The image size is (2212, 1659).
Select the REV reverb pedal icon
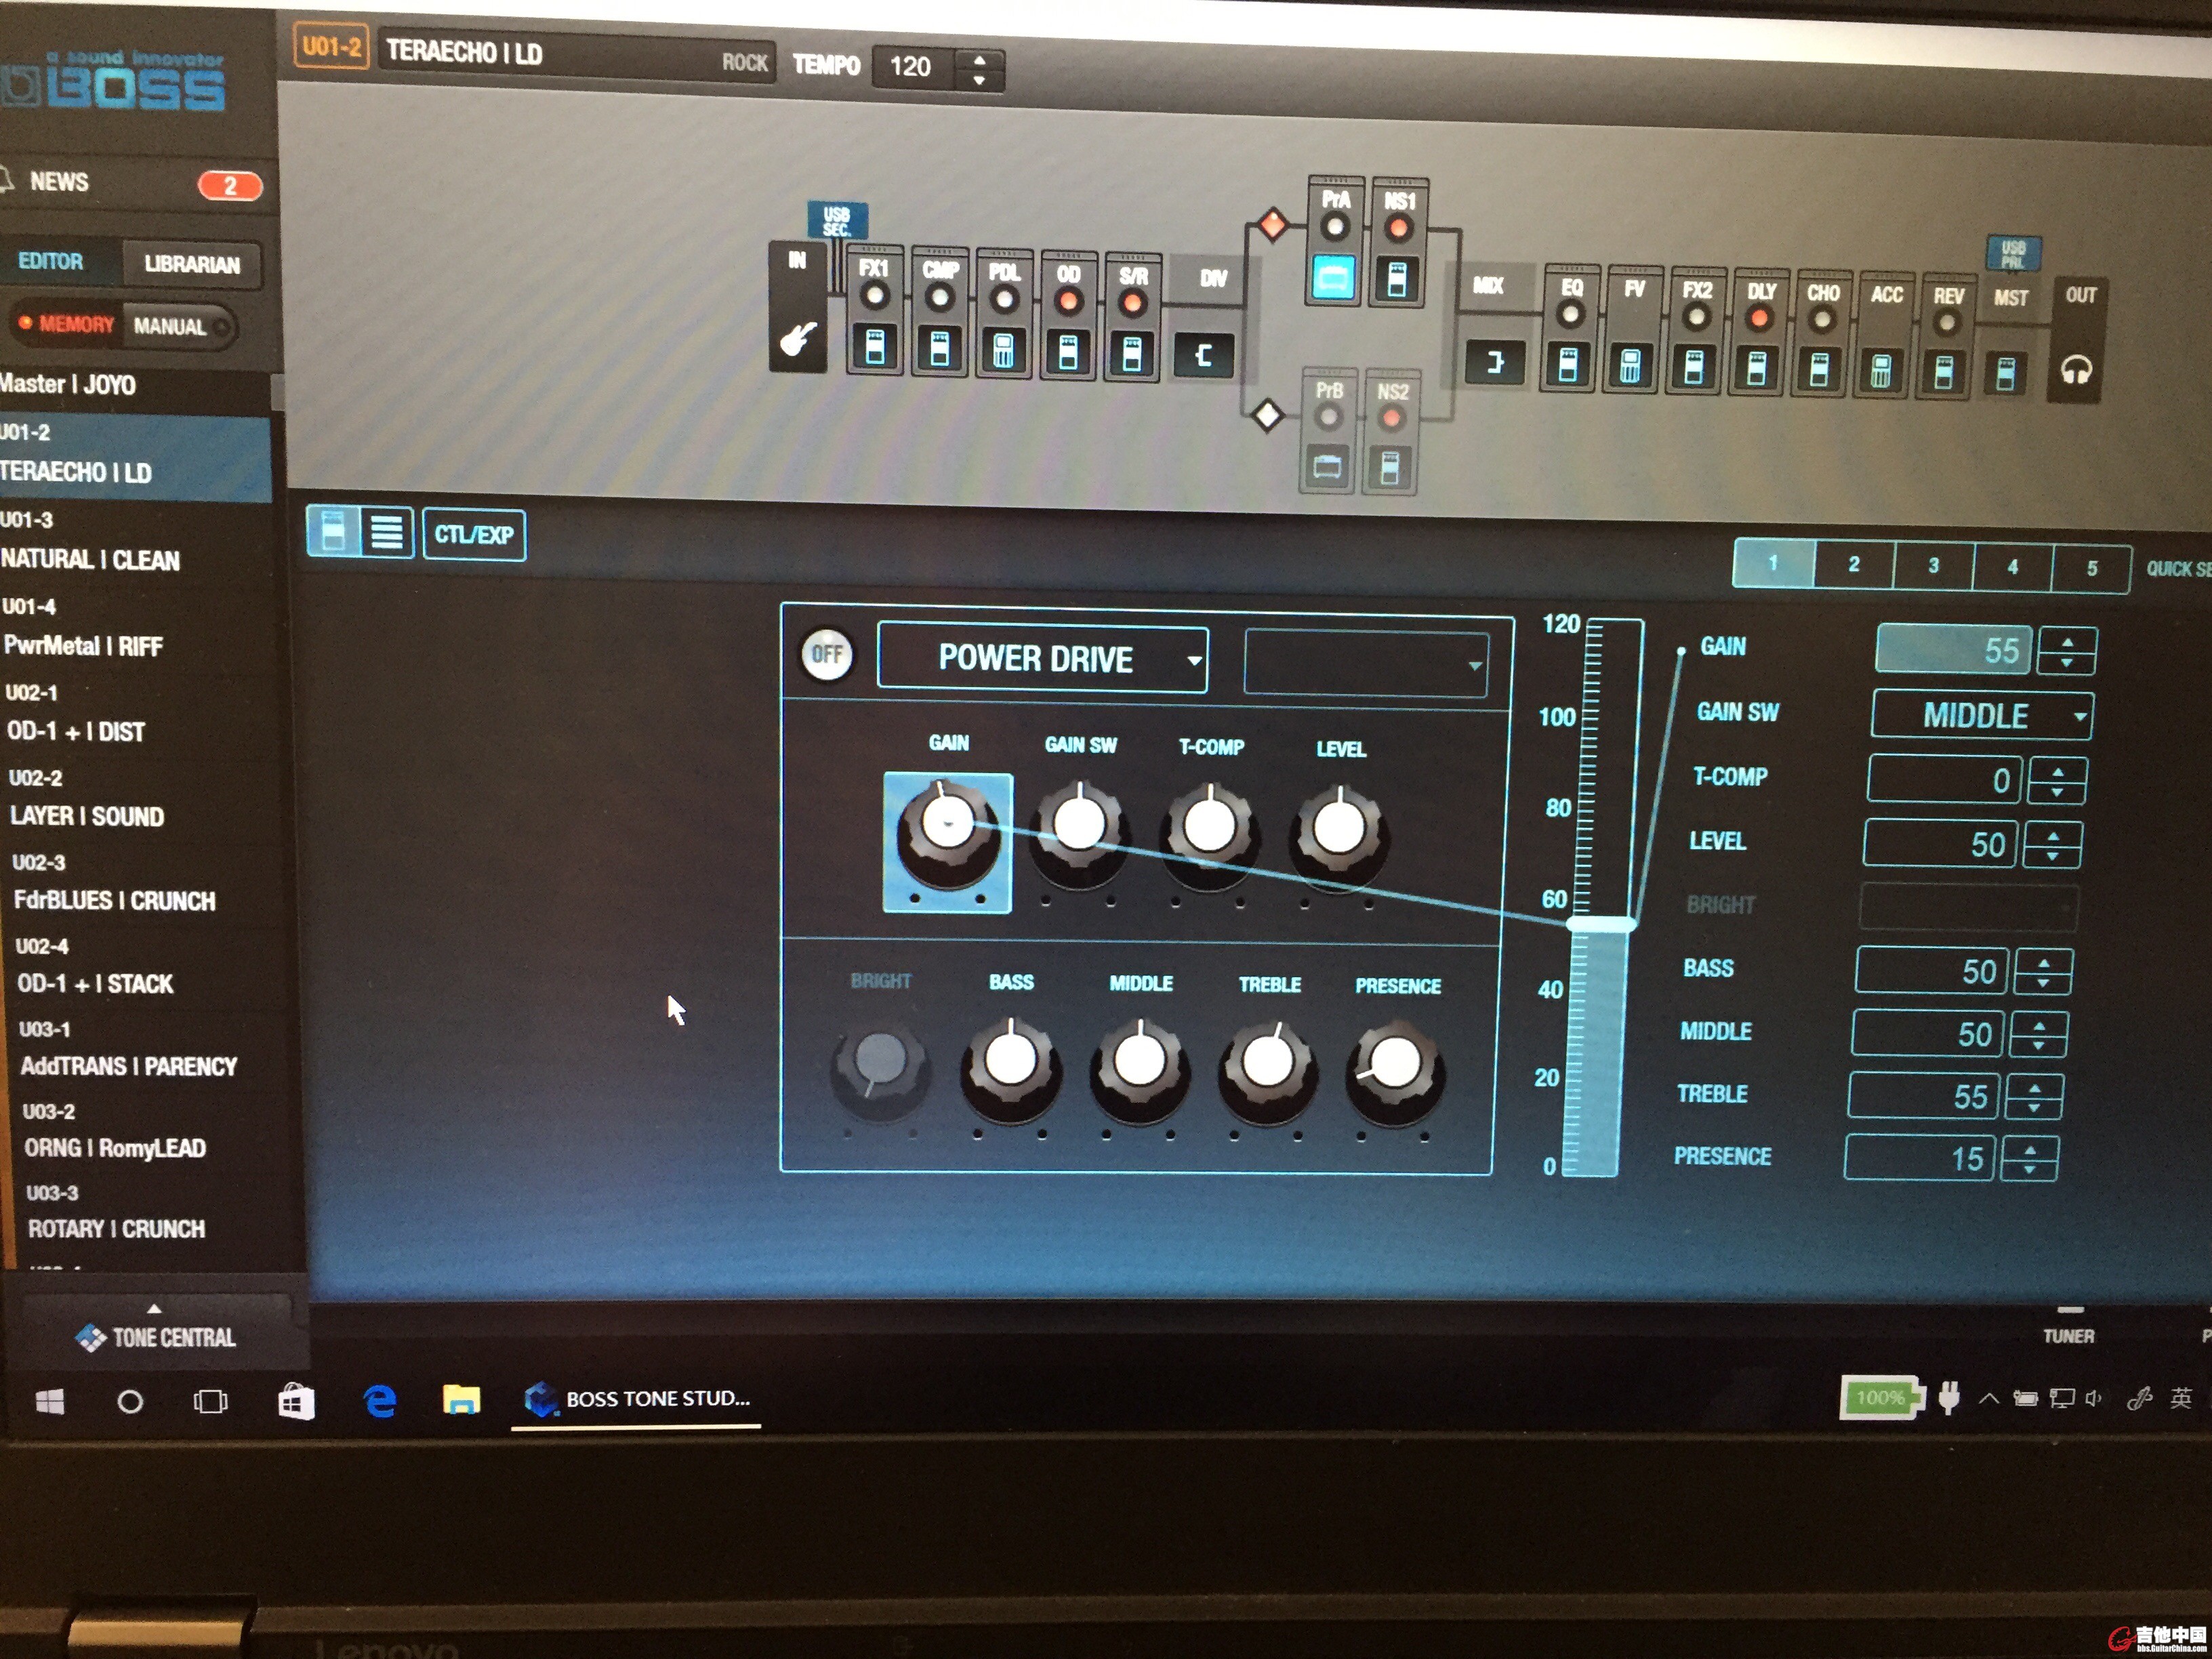1944,373
